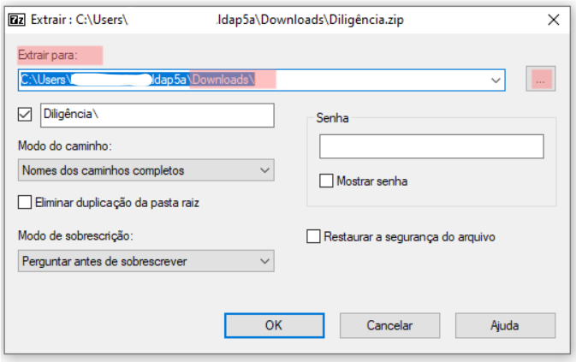Enable Eliminar duplicação da pasta raiz

(x=25, y=202)
